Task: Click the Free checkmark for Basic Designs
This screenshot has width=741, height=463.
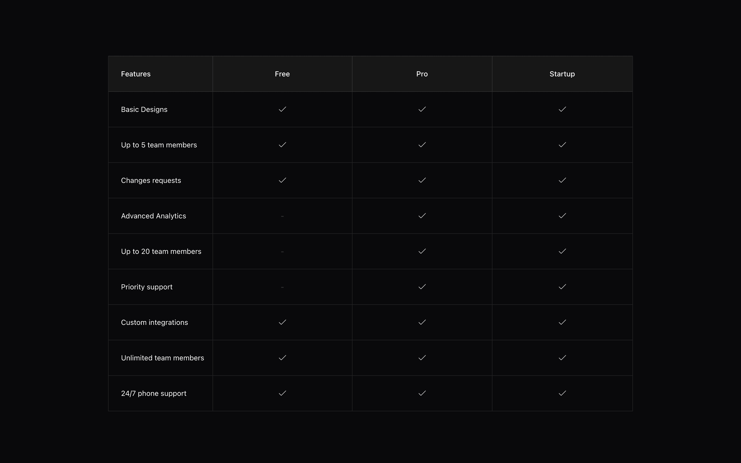Action: pyautogui.click(x=282, y=109)
